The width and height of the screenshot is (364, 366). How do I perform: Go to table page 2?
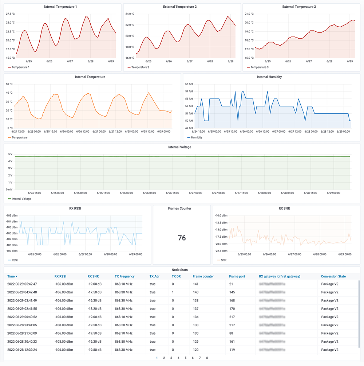click(x=164, y=358)
